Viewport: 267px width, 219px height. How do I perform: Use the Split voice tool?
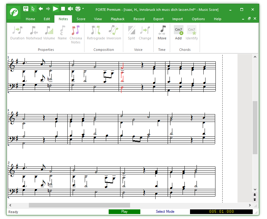(131, 33)
